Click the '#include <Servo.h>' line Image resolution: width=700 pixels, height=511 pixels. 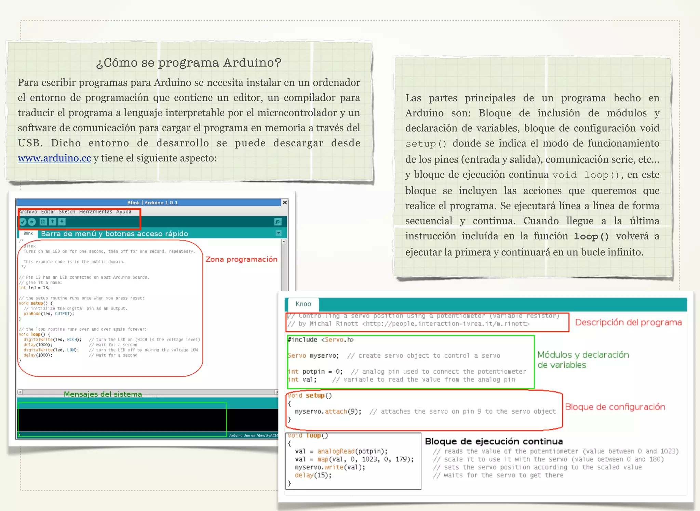point(321,340)
